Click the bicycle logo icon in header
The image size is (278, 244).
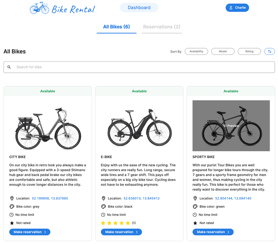pos(39,8)
